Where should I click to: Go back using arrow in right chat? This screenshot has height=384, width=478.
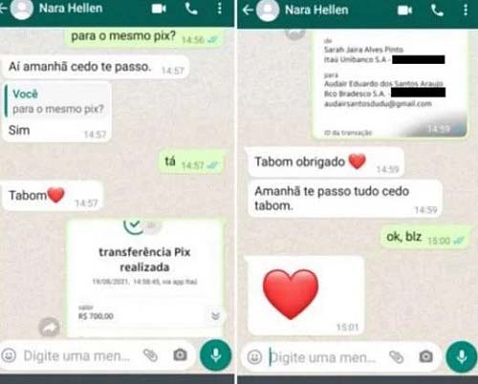248,11
